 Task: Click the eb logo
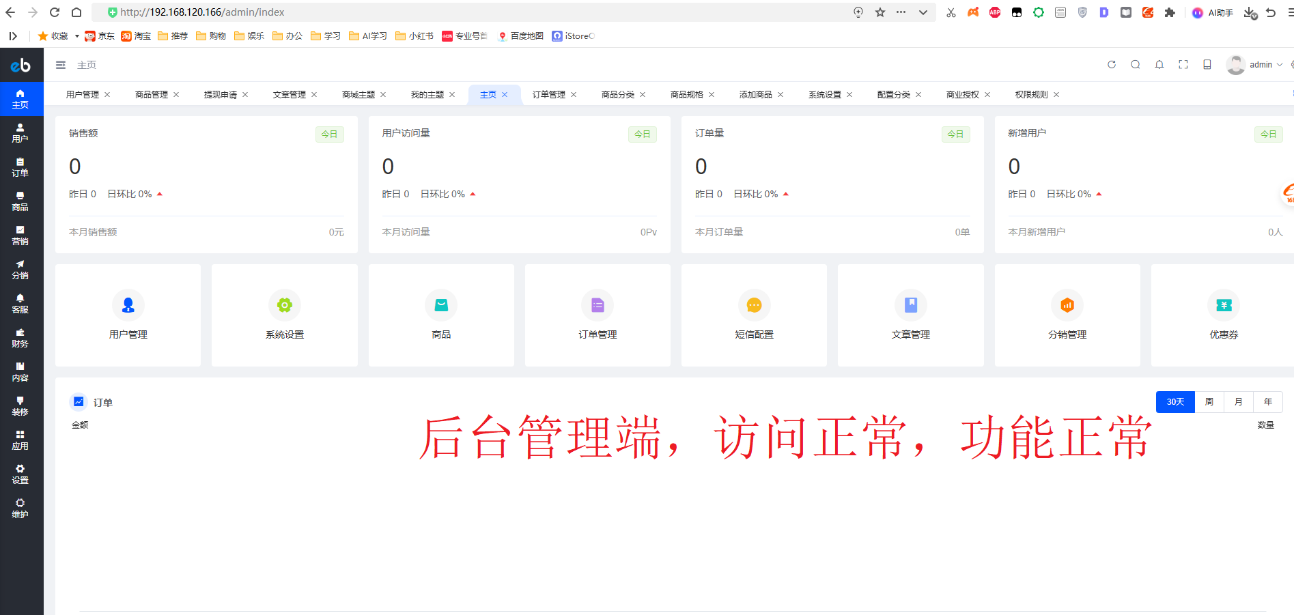point(20,65)
